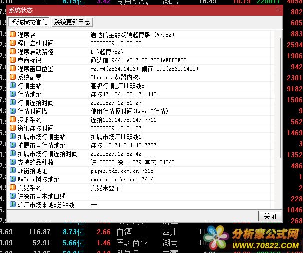The width and height of the screenshot is (303, 253).
Task: Switch to the 系统状态信息 tab
Action: point(29,22)
